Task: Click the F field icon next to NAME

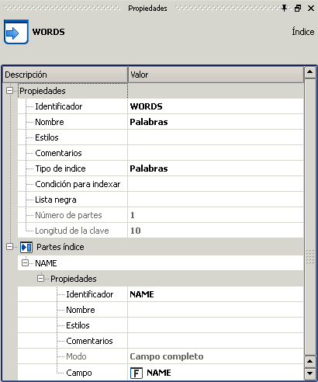Action: point(137,373)
